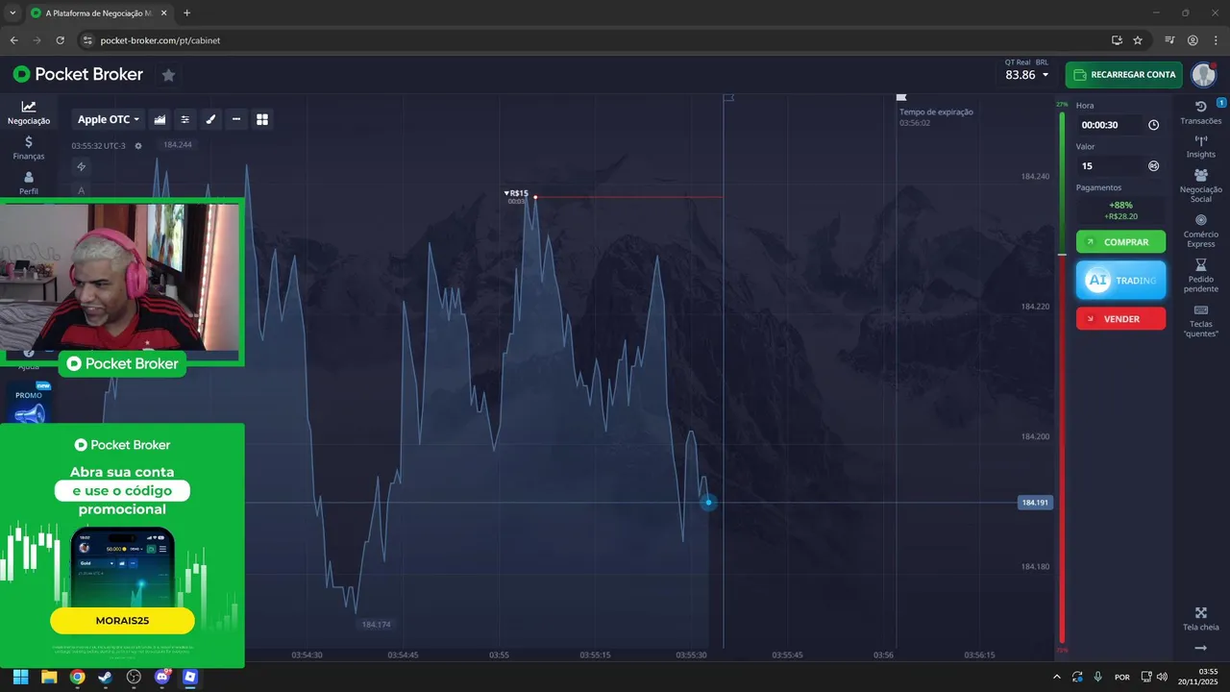Click RECARREGAR CONTA button
The height and width of the screenshot is (692, 1230).
click(1123, 74)
